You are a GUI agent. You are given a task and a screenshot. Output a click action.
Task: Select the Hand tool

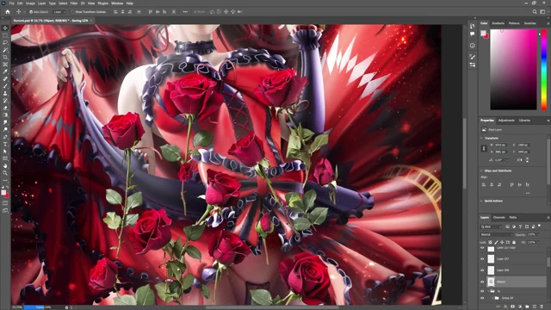point(5,166)
